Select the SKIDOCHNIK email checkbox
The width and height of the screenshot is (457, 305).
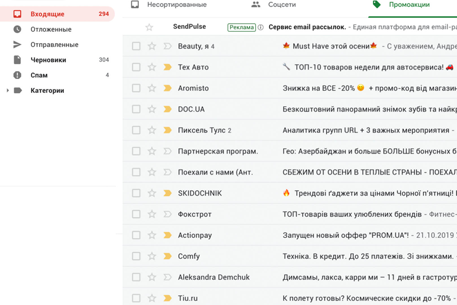(x=136, y=193)
